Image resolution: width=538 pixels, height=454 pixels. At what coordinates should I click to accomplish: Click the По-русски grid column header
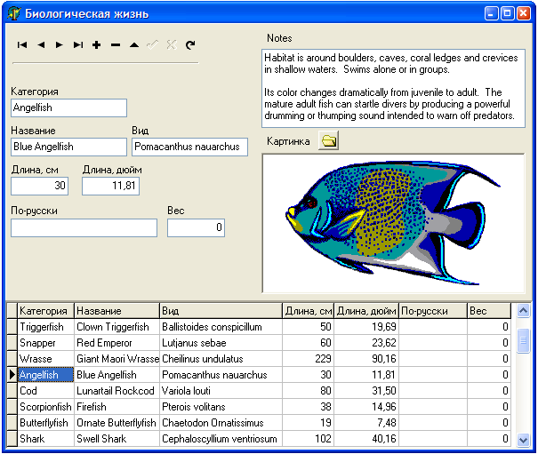point(433,311)
